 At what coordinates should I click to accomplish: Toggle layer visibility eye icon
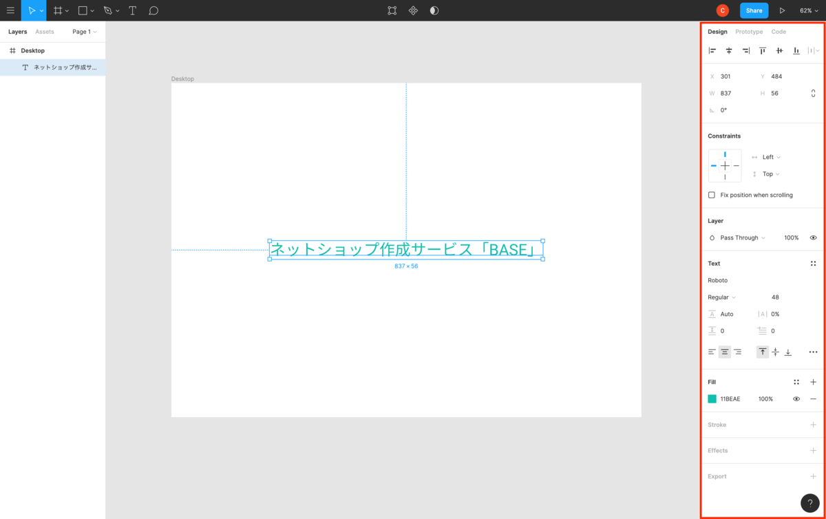coord(813,237)
